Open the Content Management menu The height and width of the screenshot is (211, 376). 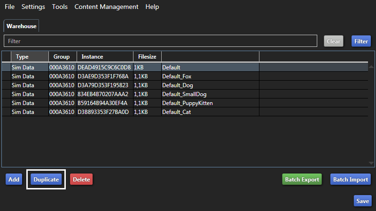pos(106,7)
